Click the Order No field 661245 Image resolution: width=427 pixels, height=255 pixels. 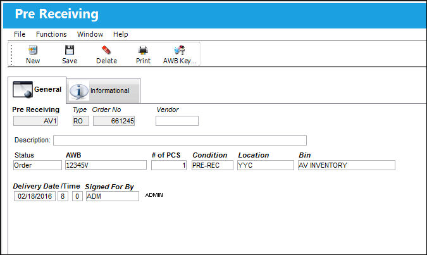point(114,121)
